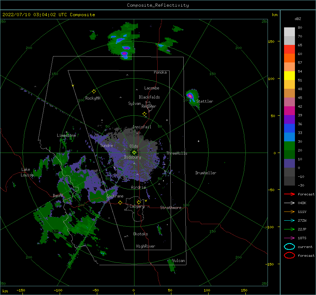Click the Sylvan label
The image size is (316, 295).
coord(134,103)
